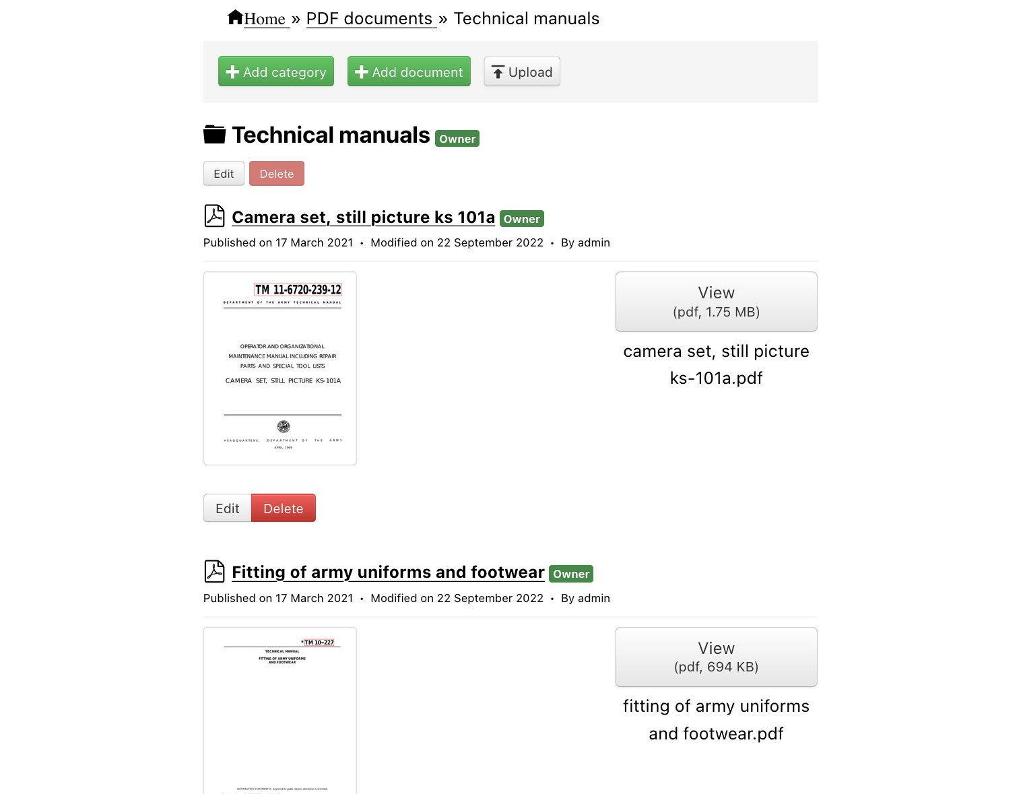Click the plus icon on Add category
The width and height of the screenshot is (1021, 794).
tap(233, 72)
